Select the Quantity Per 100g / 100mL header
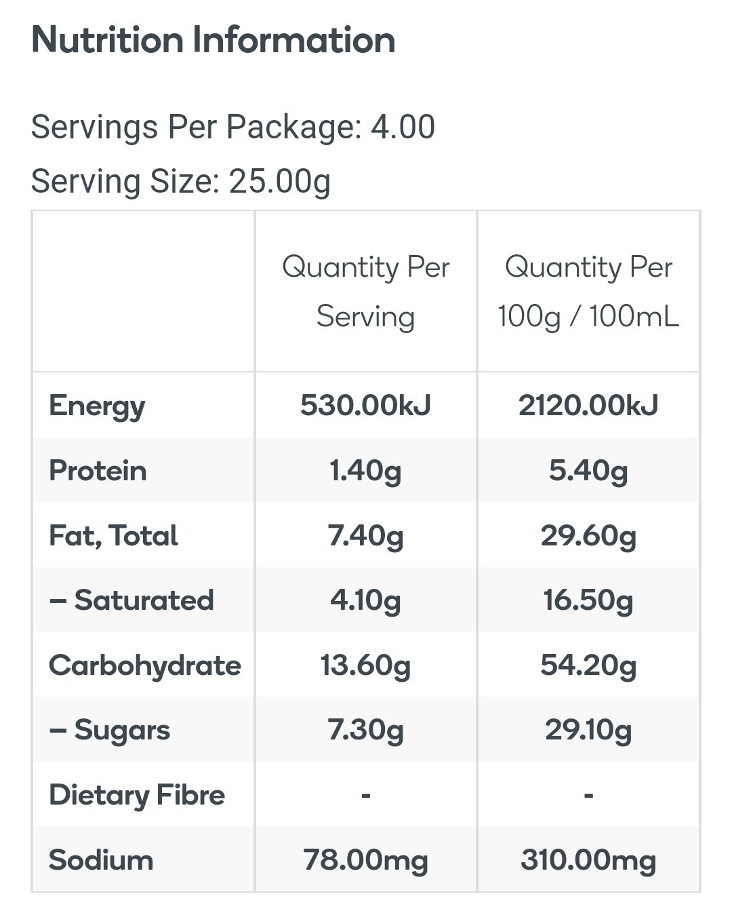The image size is (732, 907). tap(588, 292)
